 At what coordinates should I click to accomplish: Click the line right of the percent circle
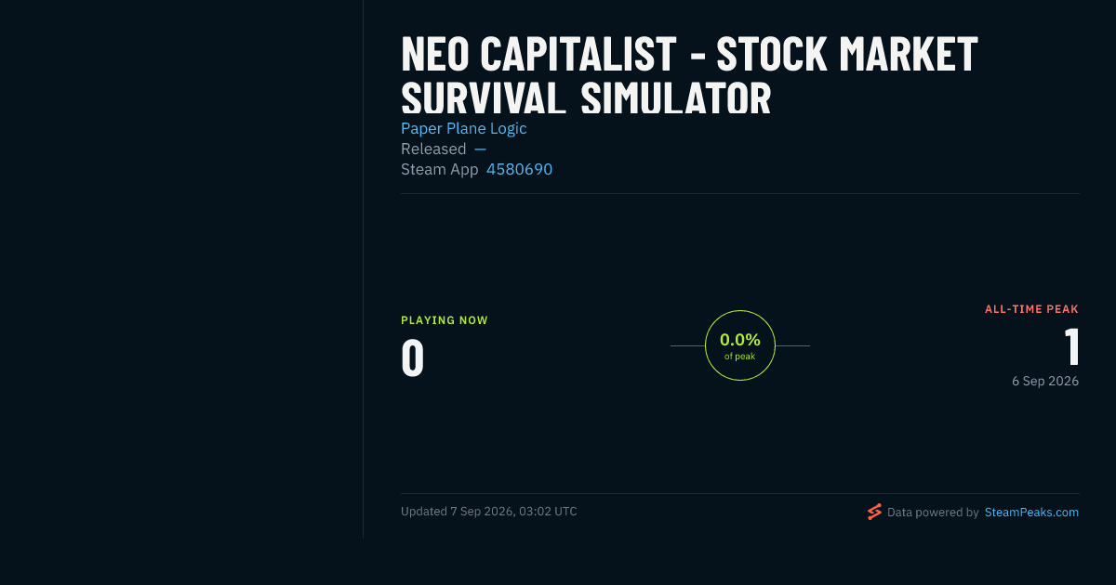point(792,345)
